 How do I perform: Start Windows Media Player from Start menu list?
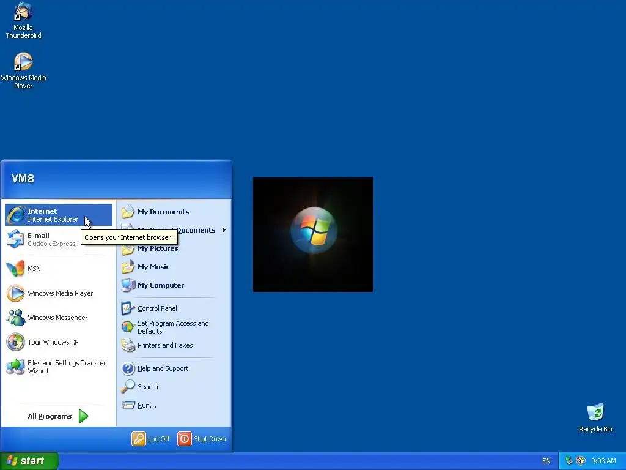(58, 293)
